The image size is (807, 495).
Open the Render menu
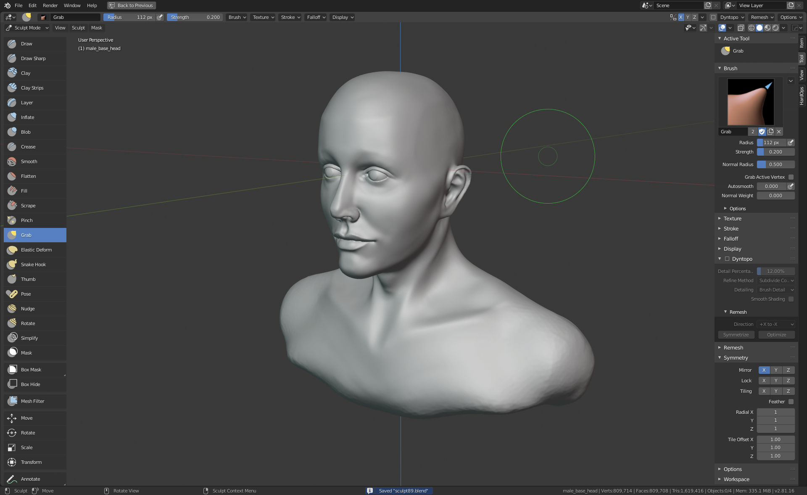(50, 5)
